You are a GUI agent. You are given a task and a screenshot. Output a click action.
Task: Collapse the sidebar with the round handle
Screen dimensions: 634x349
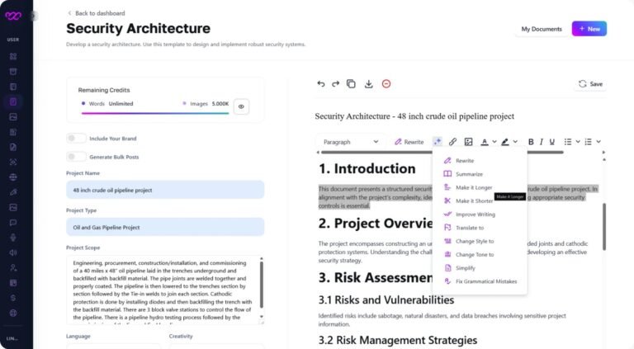click(x=34, y=17)
